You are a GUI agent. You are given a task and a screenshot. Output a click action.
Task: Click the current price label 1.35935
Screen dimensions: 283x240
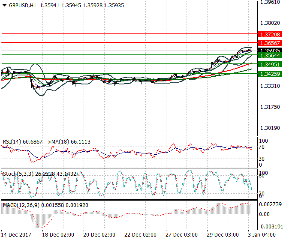(270, 50)
